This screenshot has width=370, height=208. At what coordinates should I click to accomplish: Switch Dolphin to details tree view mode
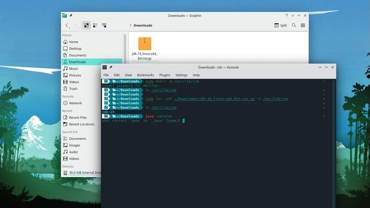point(104,25)
